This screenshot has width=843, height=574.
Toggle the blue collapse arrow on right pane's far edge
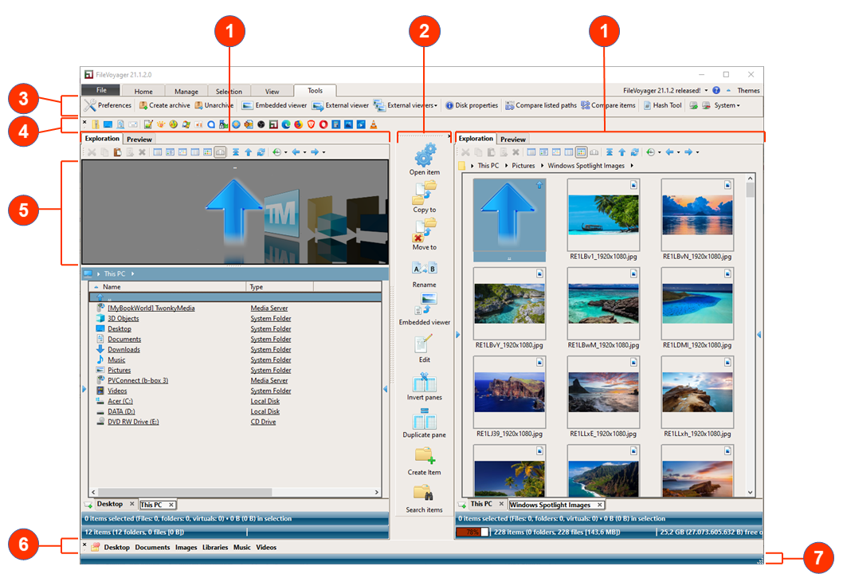(x=759, y=335)
